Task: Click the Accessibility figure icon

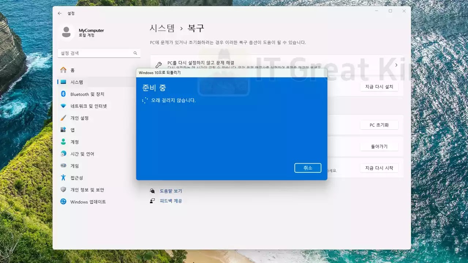Action: pyautogui.click(x=63, y=178)
